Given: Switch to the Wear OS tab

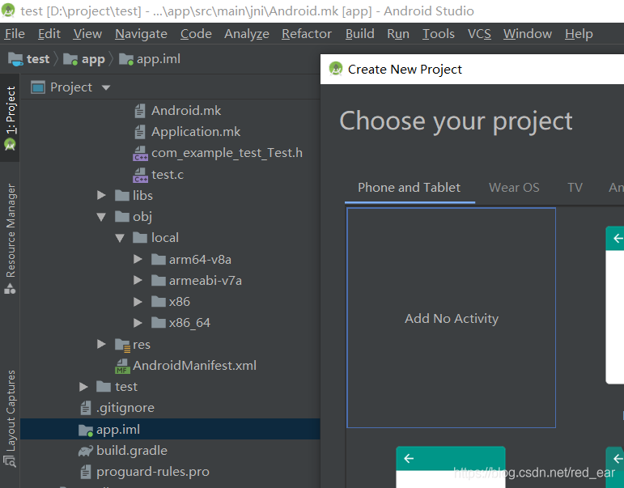Looking at the screenshot, I should (514, 188).
